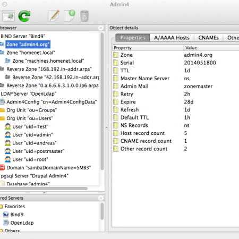The height and width of the screenshot is (239, 239).
Task: Select Org Unit "ou=Groups"
Action: tap(32, 110)
